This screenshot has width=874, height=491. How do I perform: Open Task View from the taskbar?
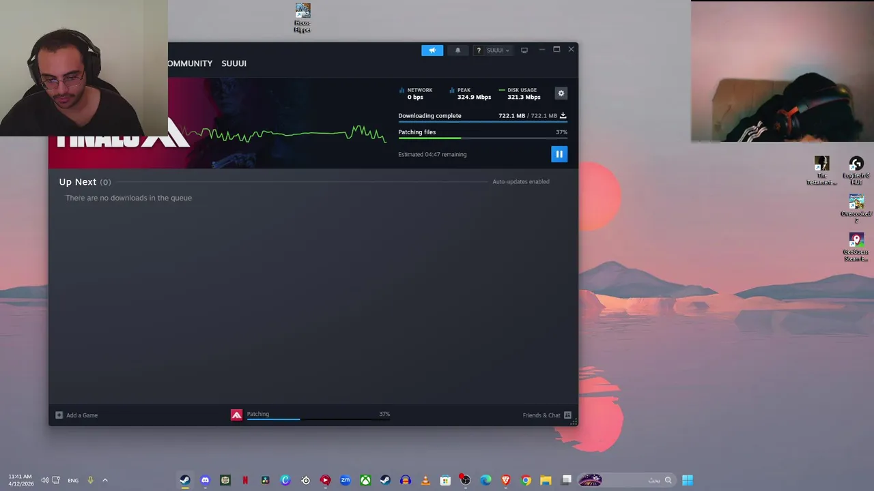[566, 480]
